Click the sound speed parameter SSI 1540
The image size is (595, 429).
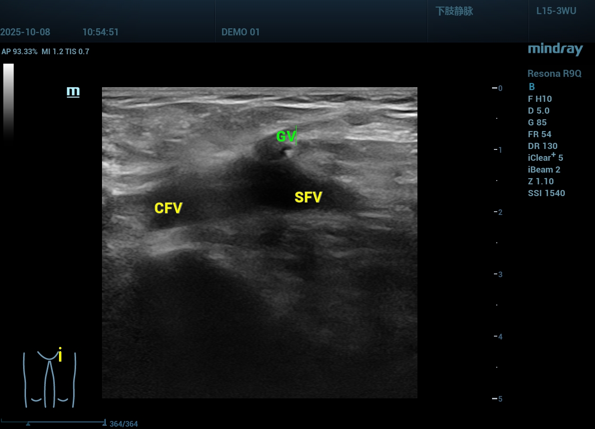pos(546,193)
